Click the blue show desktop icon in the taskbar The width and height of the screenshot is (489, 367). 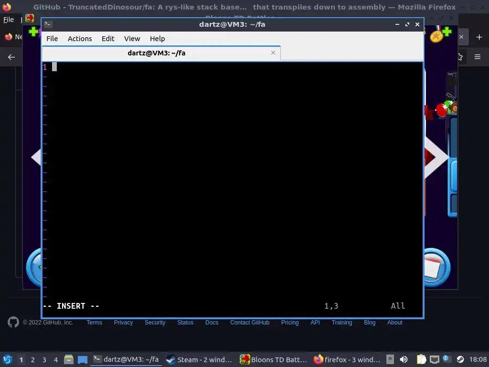82,359
